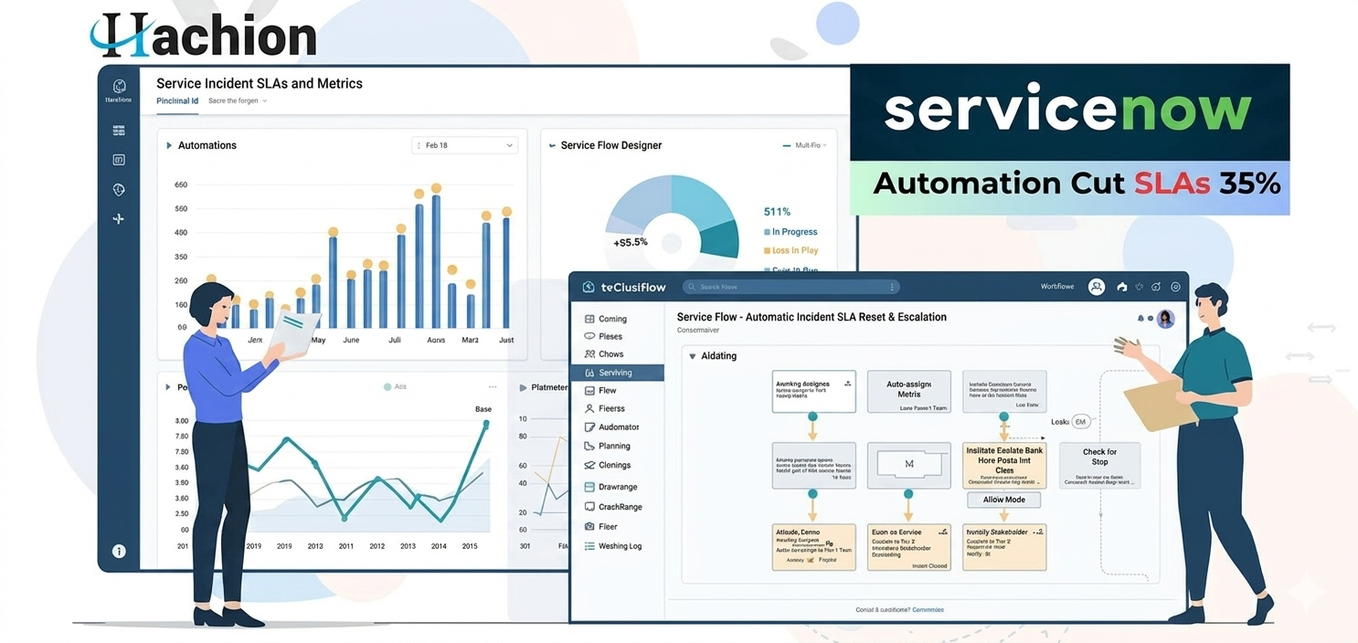Open the Feb 18 date dropdown

pyautogui.click(x=464, y=145)
